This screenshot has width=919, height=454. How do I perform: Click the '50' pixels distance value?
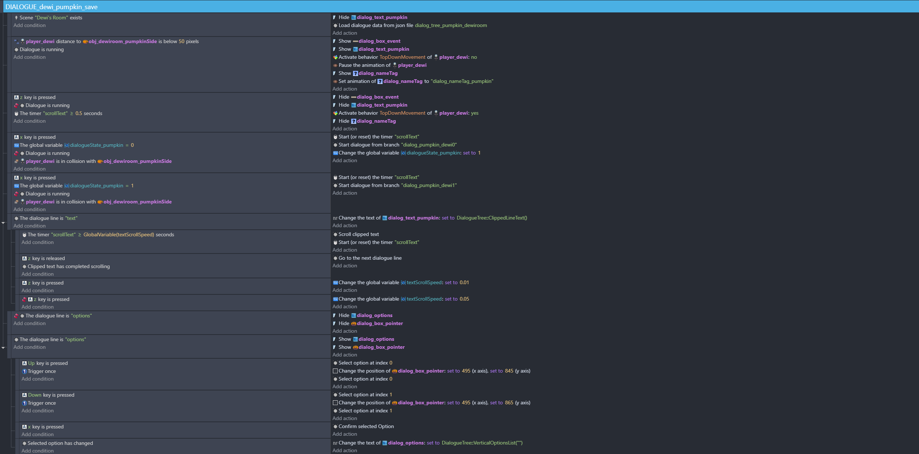pyautogui.click(x=181, y=42)
